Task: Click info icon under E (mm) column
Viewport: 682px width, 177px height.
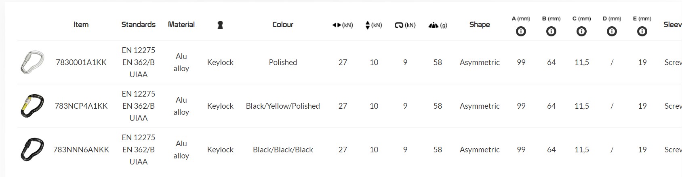Action: click(x=642, y=32)
